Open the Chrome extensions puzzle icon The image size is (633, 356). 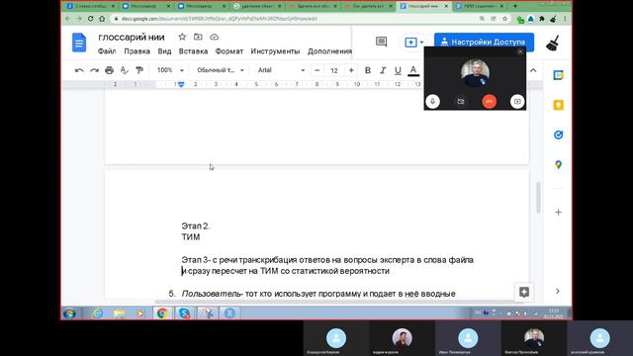pos(542,19)
